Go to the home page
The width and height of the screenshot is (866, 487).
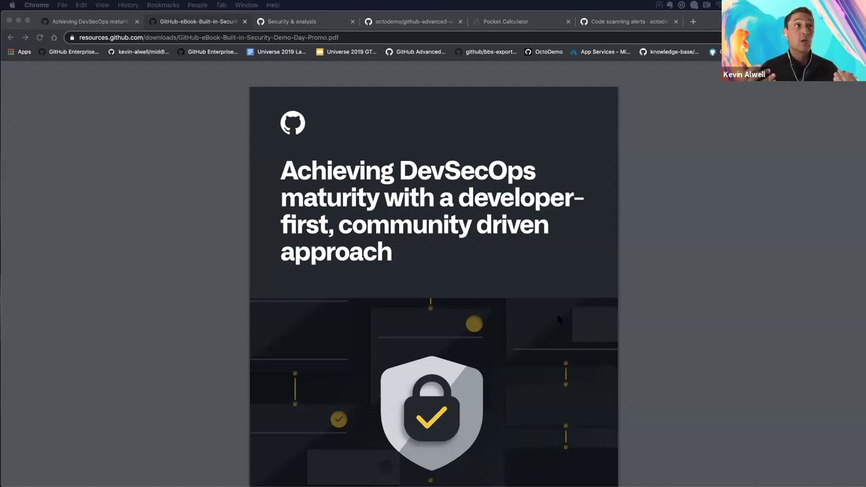coord(54,37)
